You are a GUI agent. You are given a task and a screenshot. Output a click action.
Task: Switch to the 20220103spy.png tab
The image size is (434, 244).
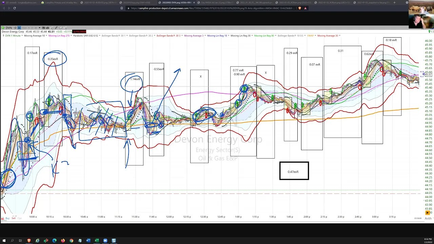tap(138, 2)
